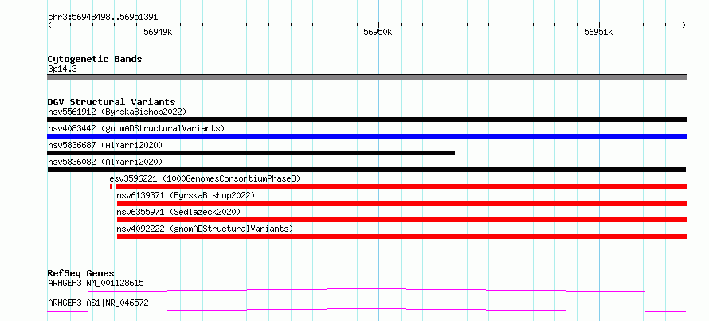This screenshot has height=321, width=709.
Task: Select the magenta ARHGEF3-AS1 transcript line
Action: click(x=366, y=310)
